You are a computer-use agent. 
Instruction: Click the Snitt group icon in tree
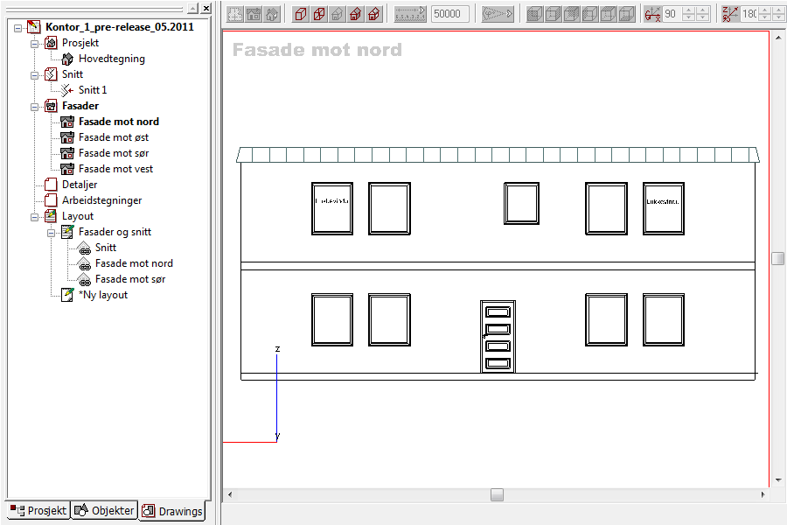[51, 74]
